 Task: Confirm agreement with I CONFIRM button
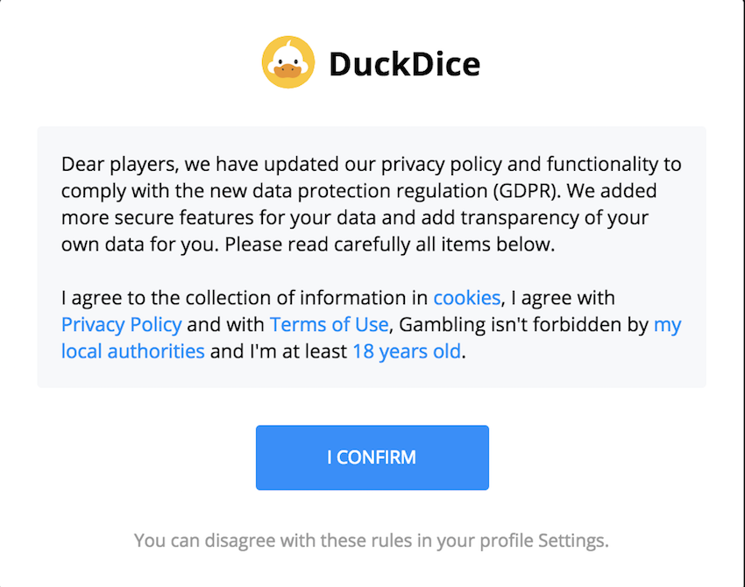372,457
